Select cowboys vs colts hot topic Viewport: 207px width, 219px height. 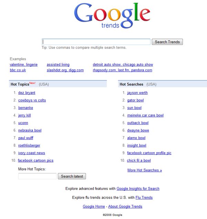point(32,100)
